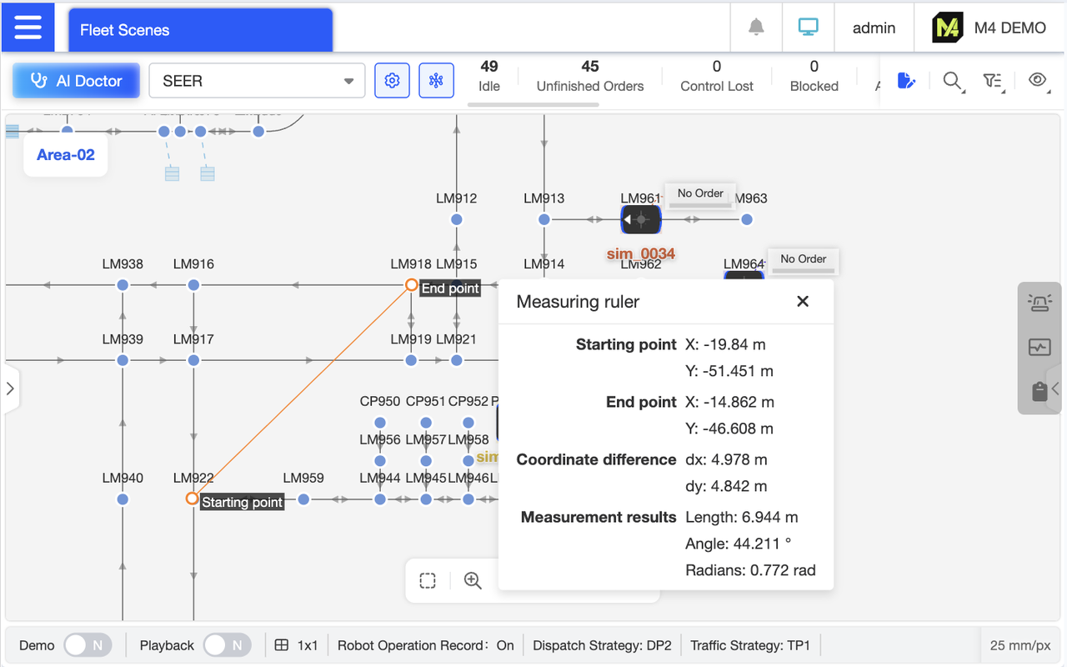Open the notification bell

[755, 28]
